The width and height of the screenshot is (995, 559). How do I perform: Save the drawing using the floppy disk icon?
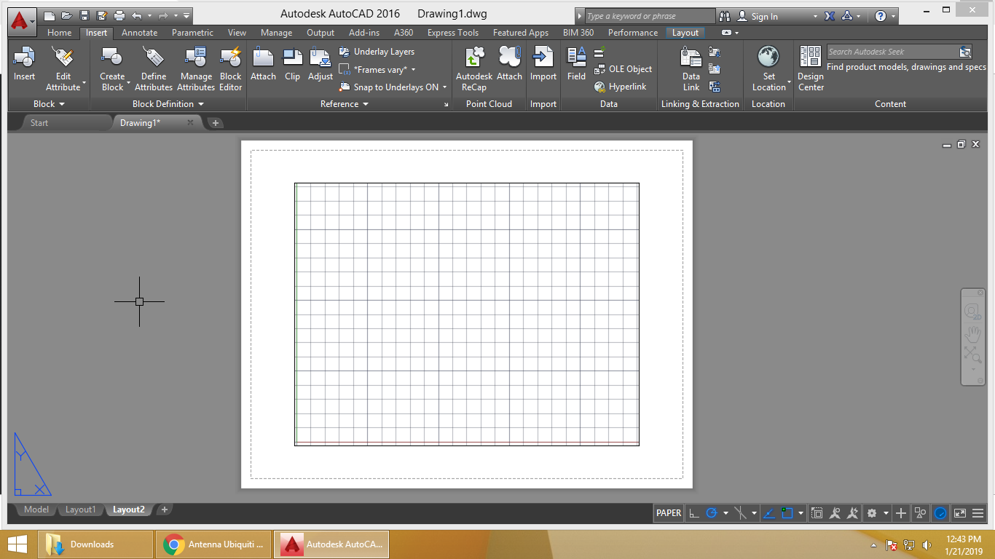[x=84, y=15]
